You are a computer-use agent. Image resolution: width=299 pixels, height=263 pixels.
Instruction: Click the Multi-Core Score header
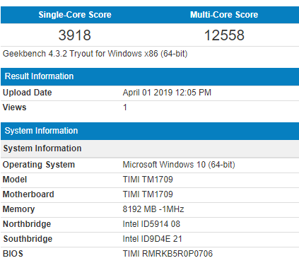[224, 15]
